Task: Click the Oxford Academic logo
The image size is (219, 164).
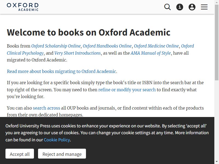Action: click(22, 7)
